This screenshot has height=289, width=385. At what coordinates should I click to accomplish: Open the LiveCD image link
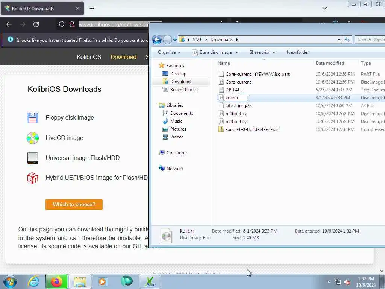coord(64,138)
